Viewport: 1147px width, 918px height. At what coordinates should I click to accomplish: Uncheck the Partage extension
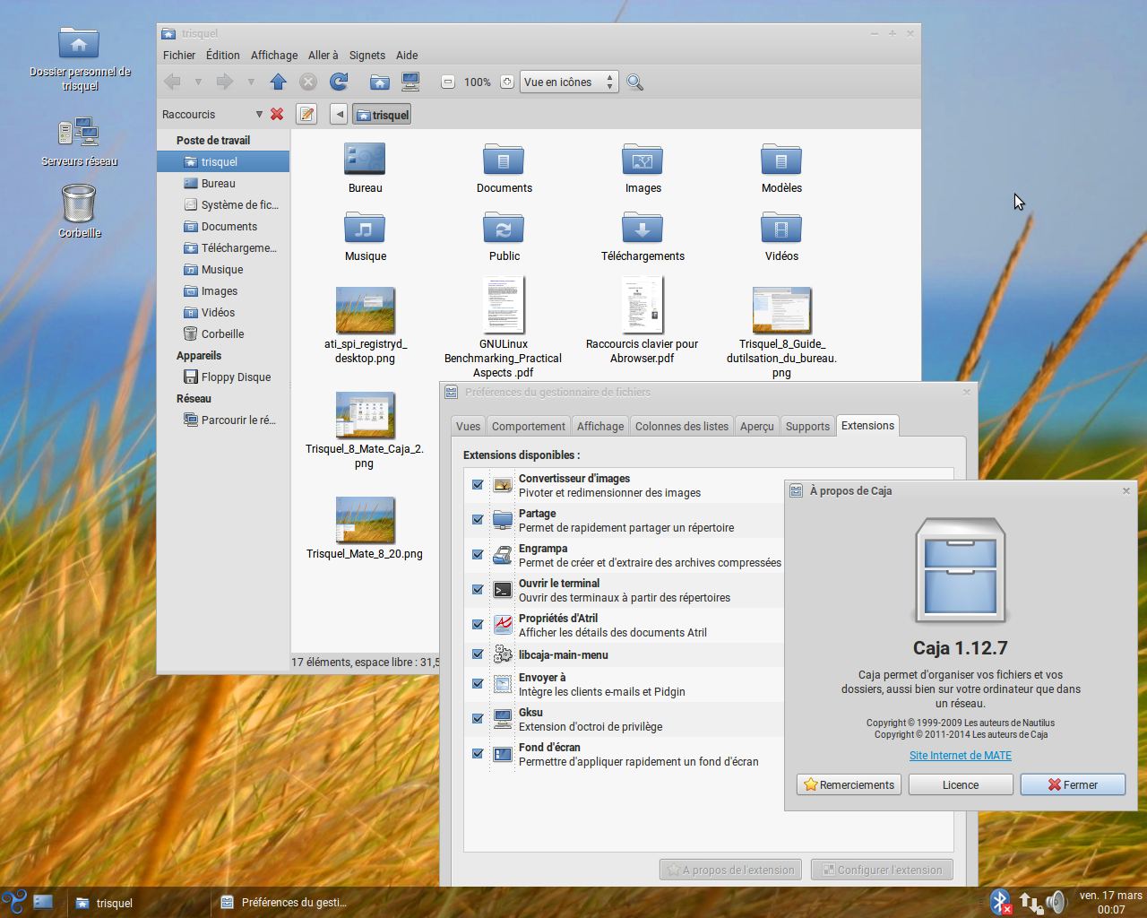tap(478, 520)
